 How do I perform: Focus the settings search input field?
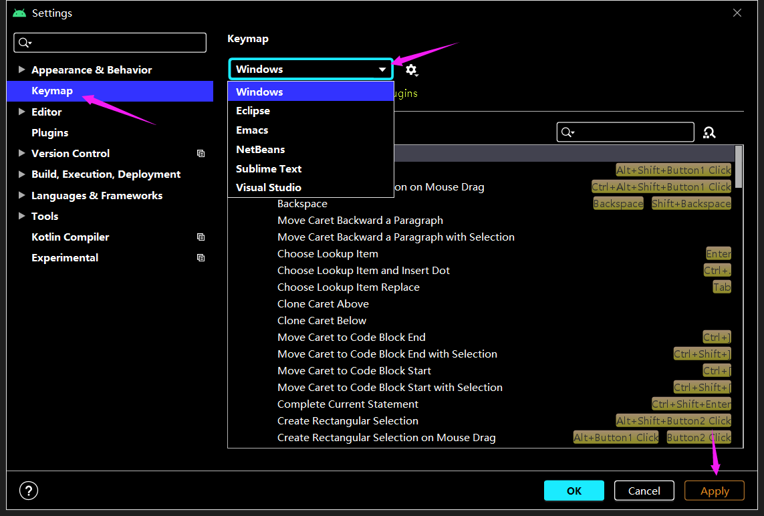(x=110, y=43)
